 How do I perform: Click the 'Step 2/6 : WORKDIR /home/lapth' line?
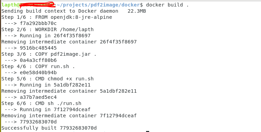48,30
